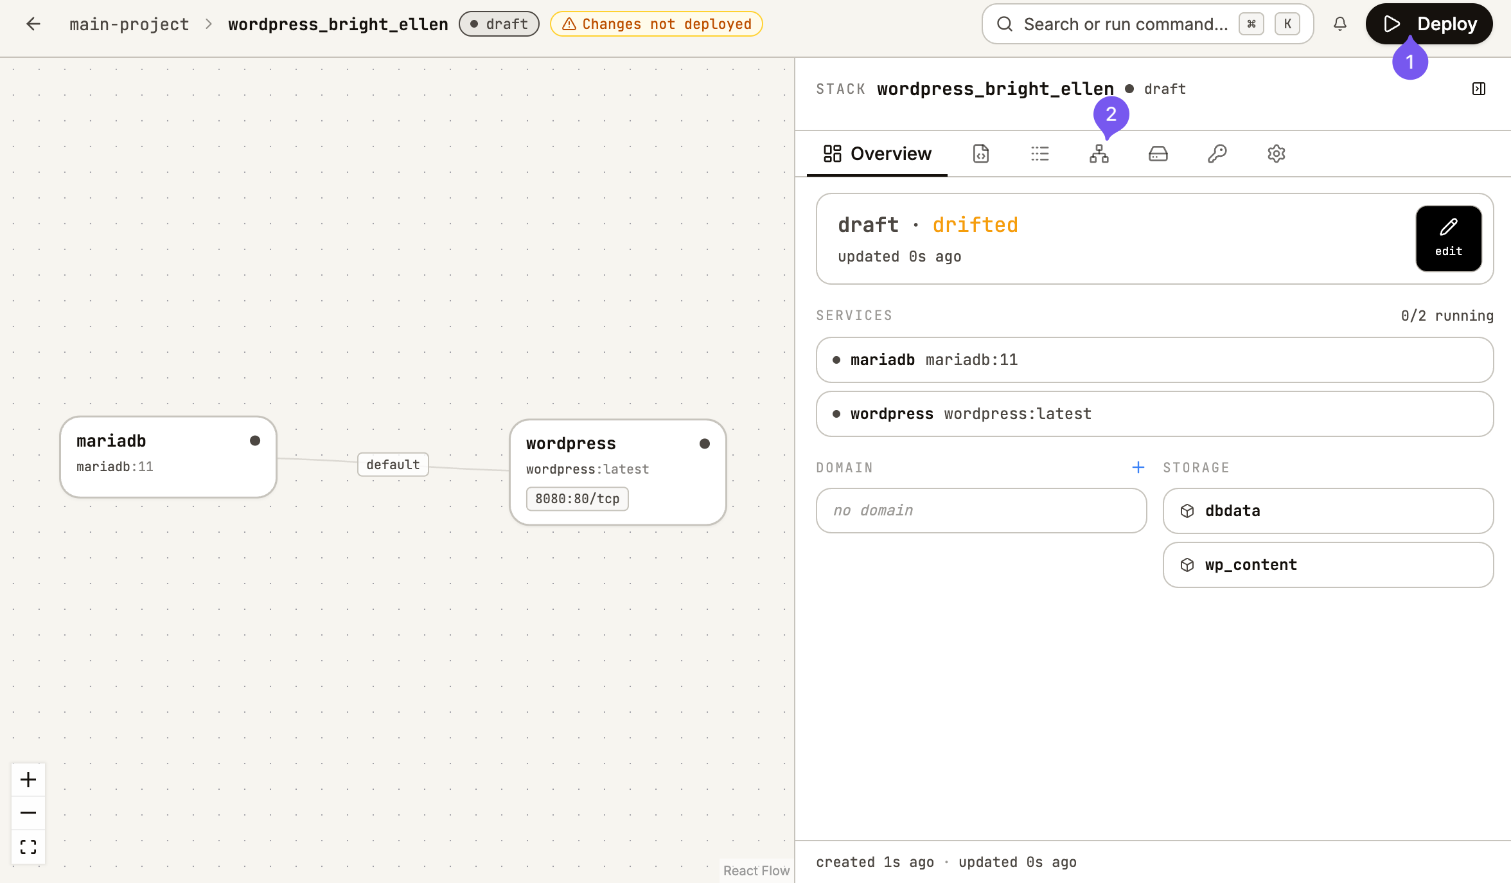
Task: Zoom out on the canvas
Action: click(x=28, y=813)
